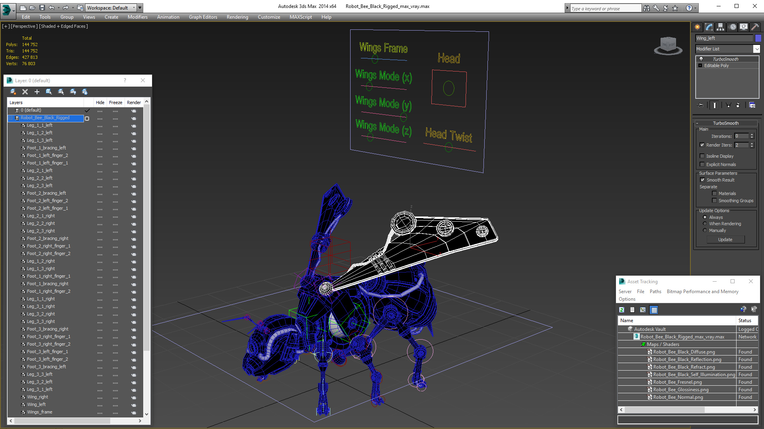Click the New Scene icon in quick access toolbar
This screenshot has width=764, height=429.
tap(23, 8)
